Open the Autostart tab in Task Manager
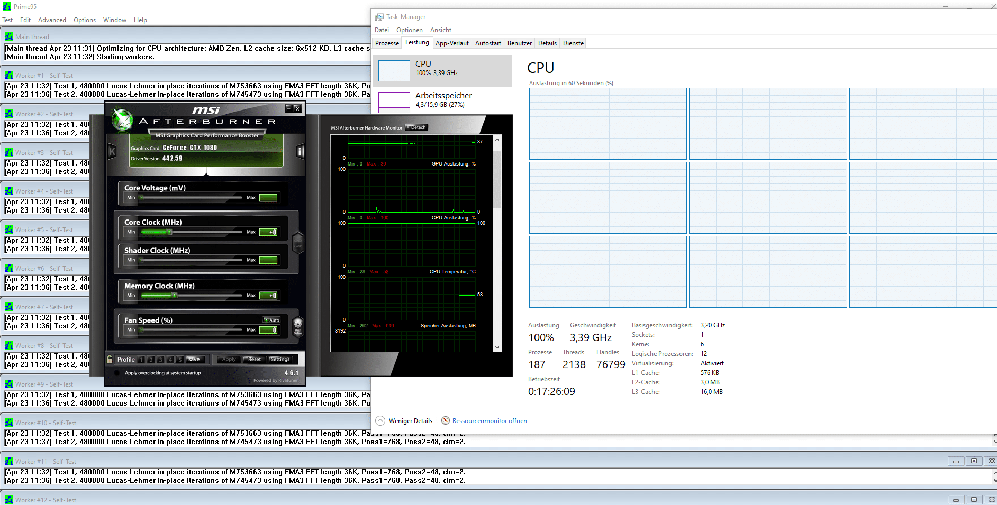This screenshot has height=505, width=997. pyautogui.click(x=487, y=43)
